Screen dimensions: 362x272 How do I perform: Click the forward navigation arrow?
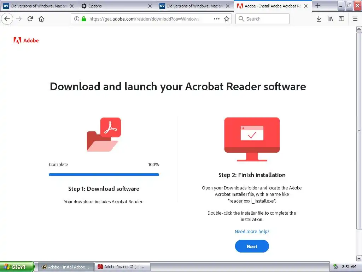[x=19, y=19]
